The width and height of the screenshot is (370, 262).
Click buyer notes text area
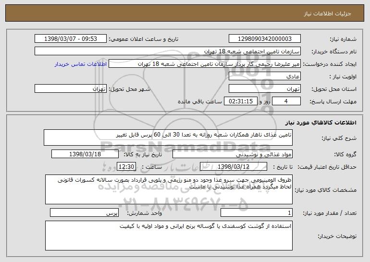(x=169, y=236)
